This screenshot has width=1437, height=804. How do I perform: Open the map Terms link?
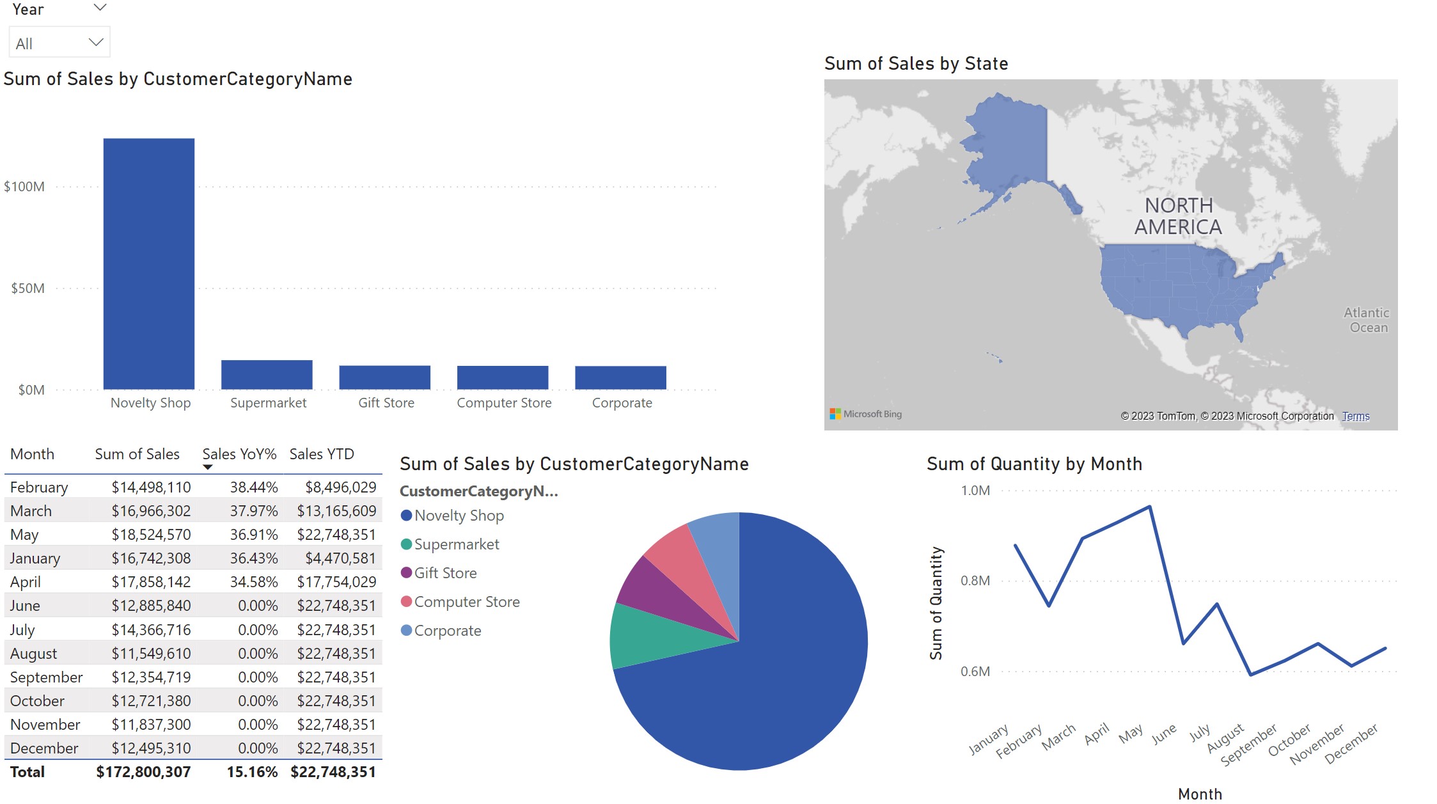[x=1355, y=416]
